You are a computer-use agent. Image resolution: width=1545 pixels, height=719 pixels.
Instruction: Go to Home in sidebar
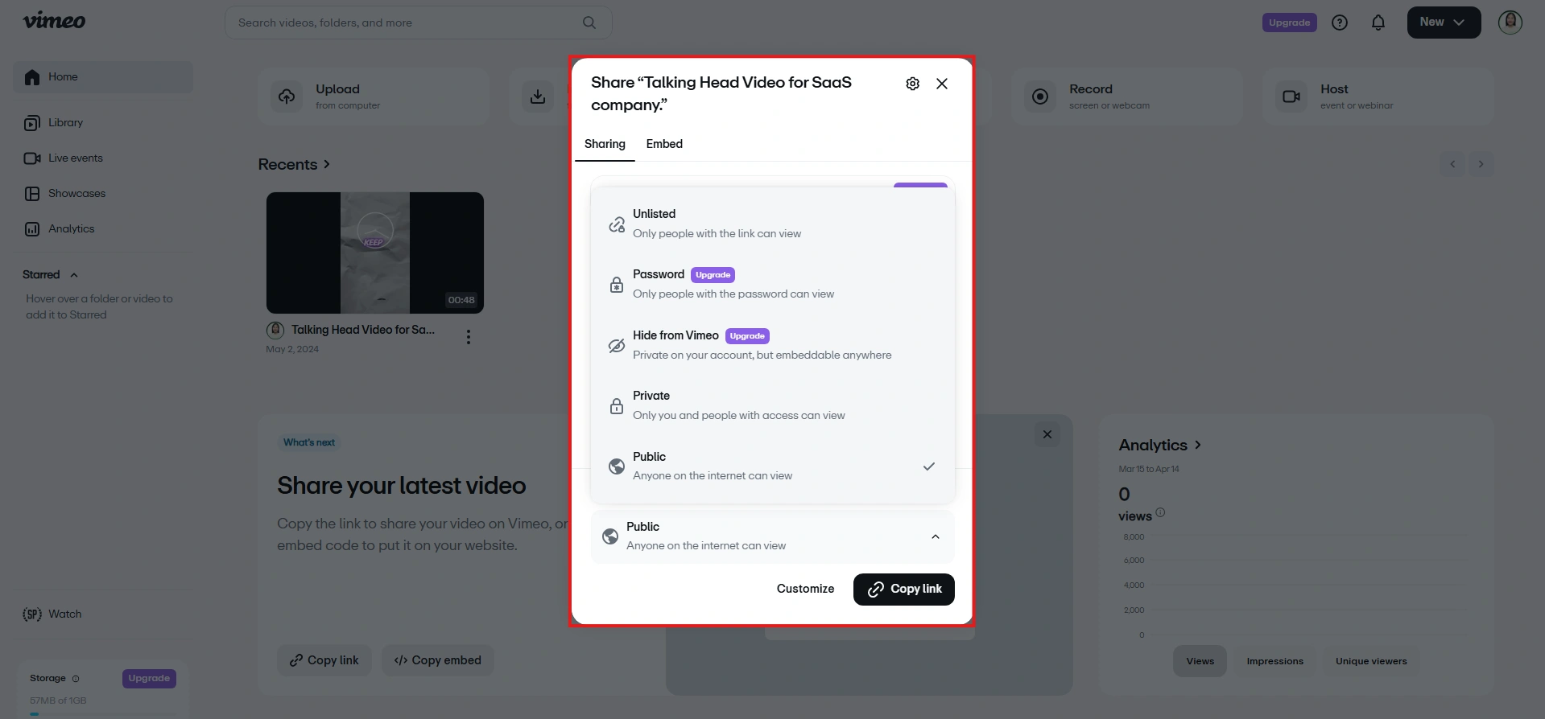[x=103, y=77]
